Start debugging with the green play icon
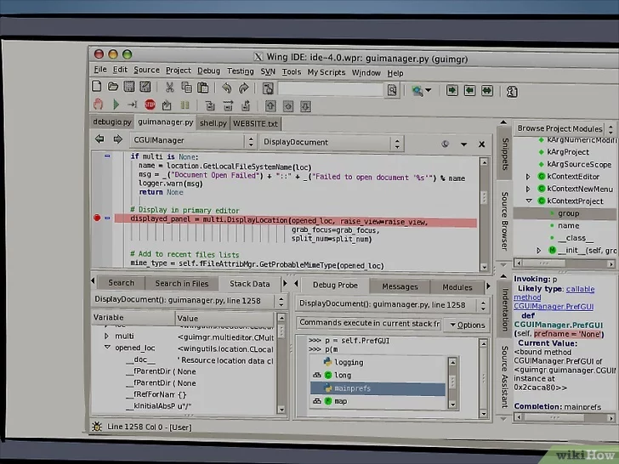Image resolution: width=619 pixels, height=464 pixels. tap(116, 105)
